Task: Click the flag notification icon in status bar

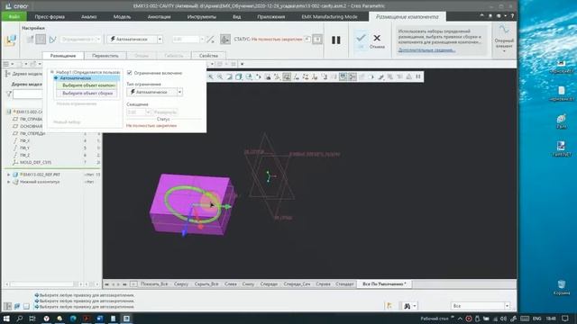Action: coord(389,306)
